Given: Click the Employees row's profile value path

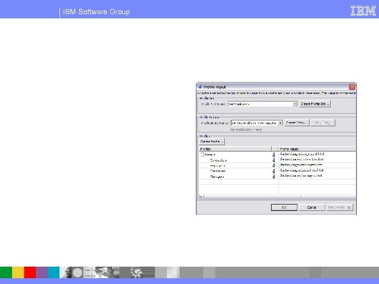Looking at the screenshot, I should [301, 165].
